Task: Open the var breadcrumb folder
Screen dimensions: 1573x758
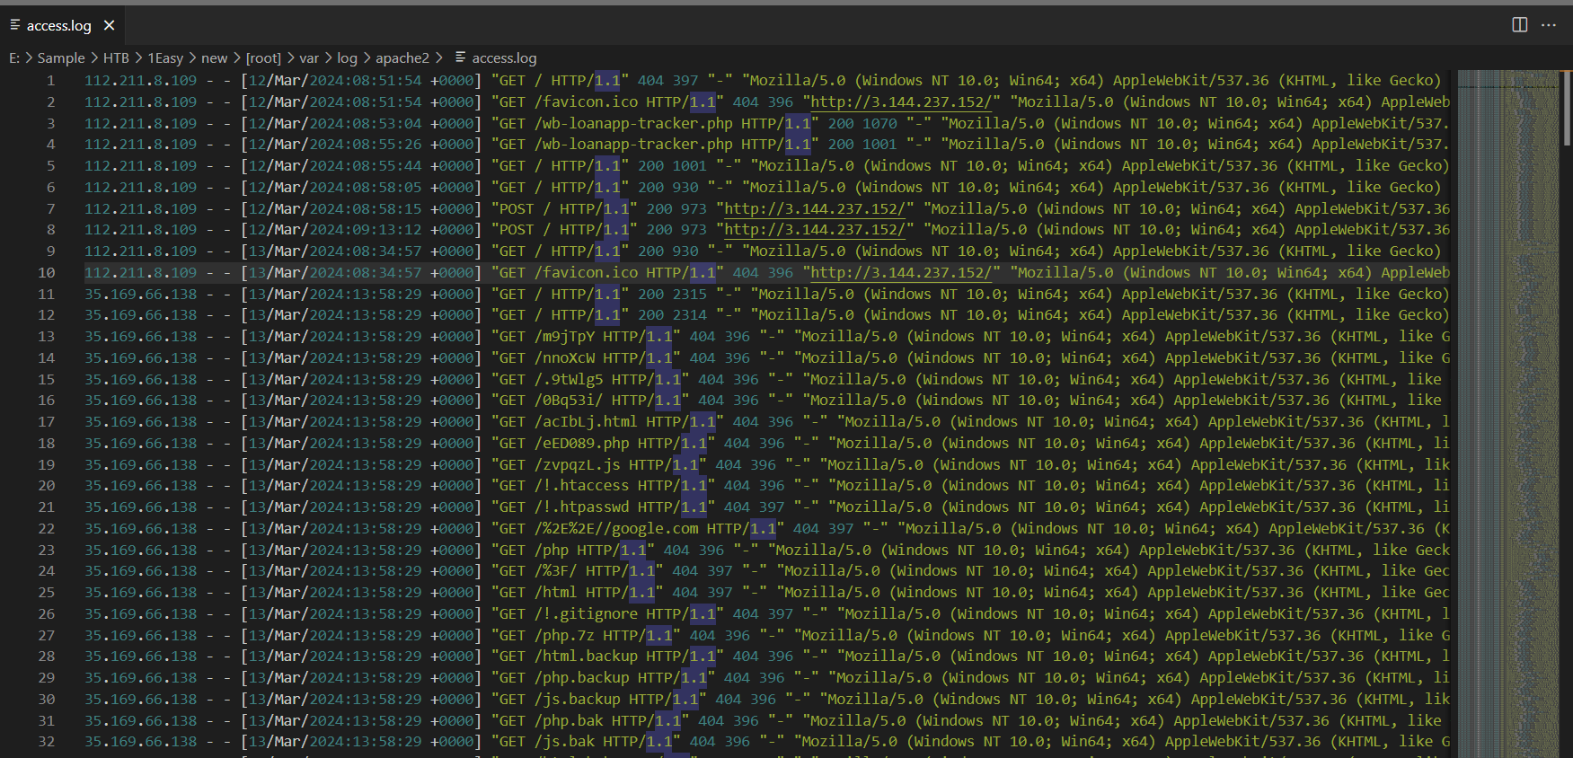Action: coord(309,58)
